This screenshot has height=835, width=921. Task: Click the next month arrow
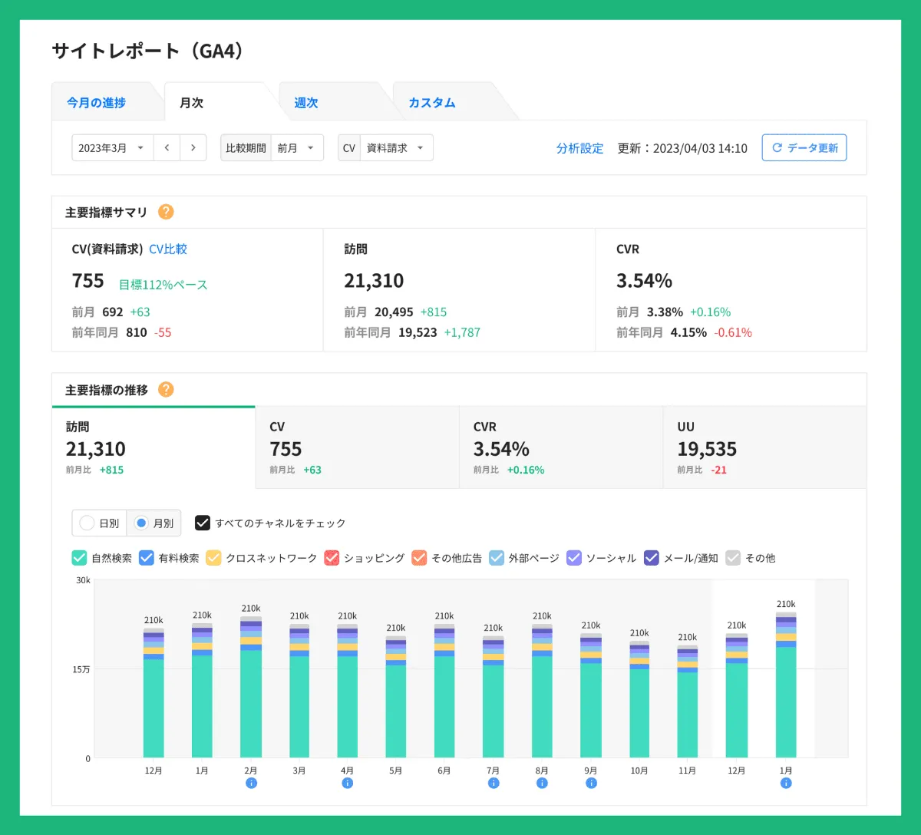193,147
